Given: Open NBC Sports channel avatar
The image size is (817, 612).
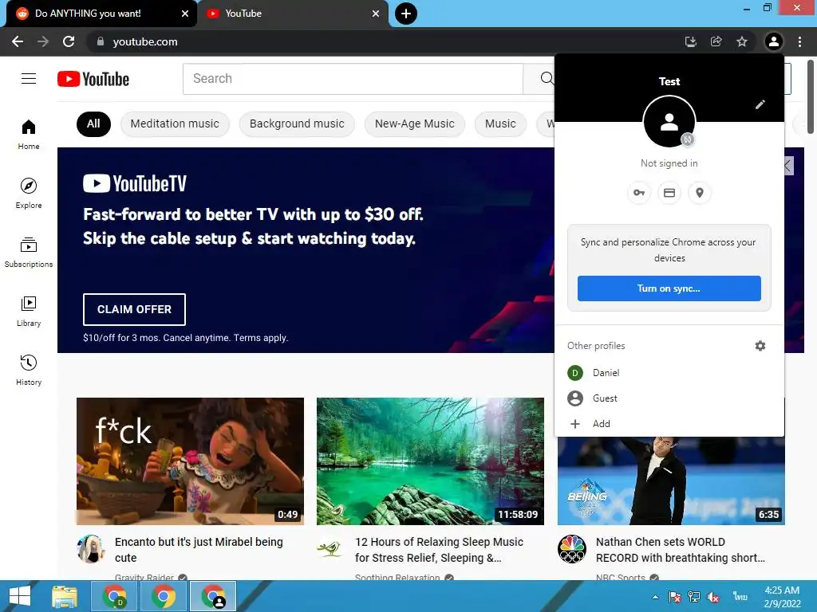Looking at the screenshot, I should pyautogui.click(x=571, y=549).
